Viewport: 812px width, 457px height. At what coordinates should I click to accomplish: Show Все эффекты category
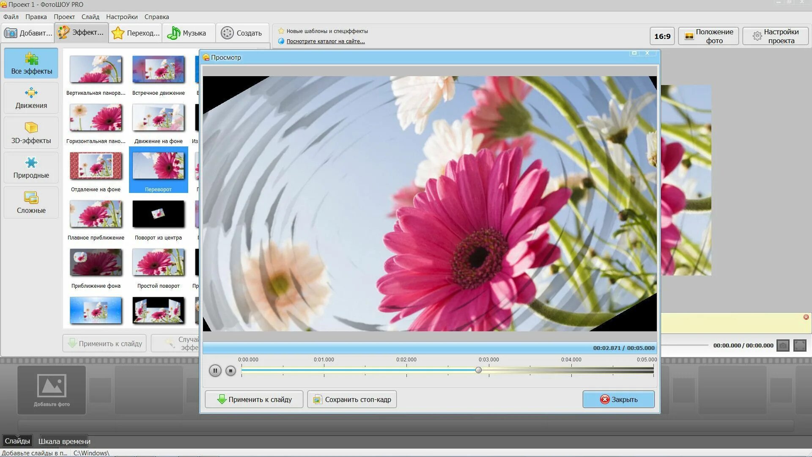pyautogui.click(x=31, y=63)
